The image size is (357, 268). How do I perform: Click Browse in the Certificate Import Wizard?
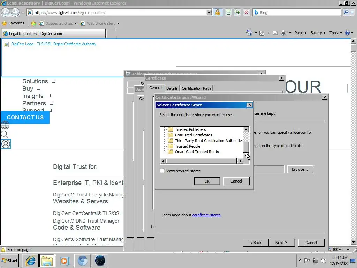(300, 169)
